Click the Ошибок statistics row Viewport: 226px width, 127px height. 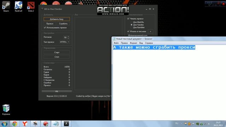[56, 83]
